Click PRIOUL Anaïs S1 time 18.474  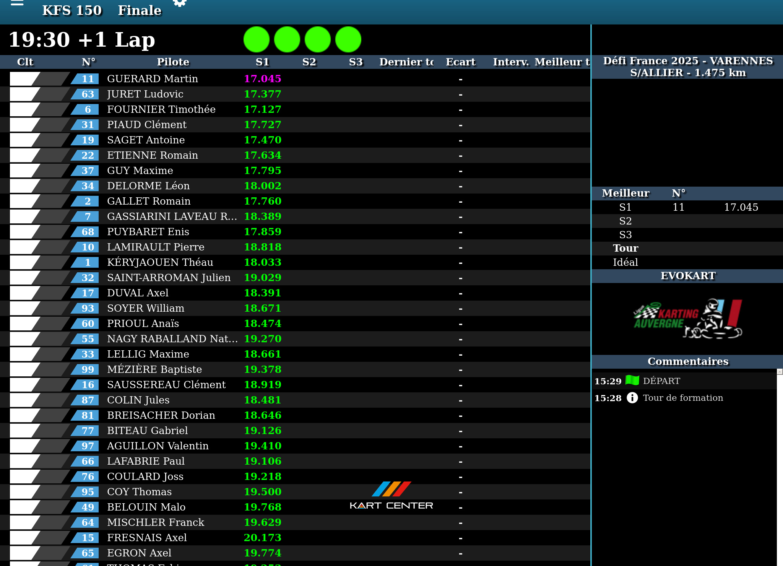pos(263,324)
